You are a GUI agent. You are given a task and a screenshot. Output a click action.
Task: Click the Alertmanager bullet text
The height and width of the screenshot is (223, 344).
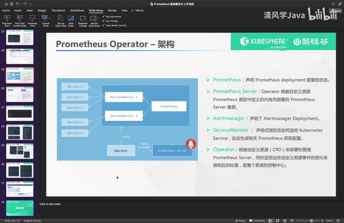click(x=266, y=118)
